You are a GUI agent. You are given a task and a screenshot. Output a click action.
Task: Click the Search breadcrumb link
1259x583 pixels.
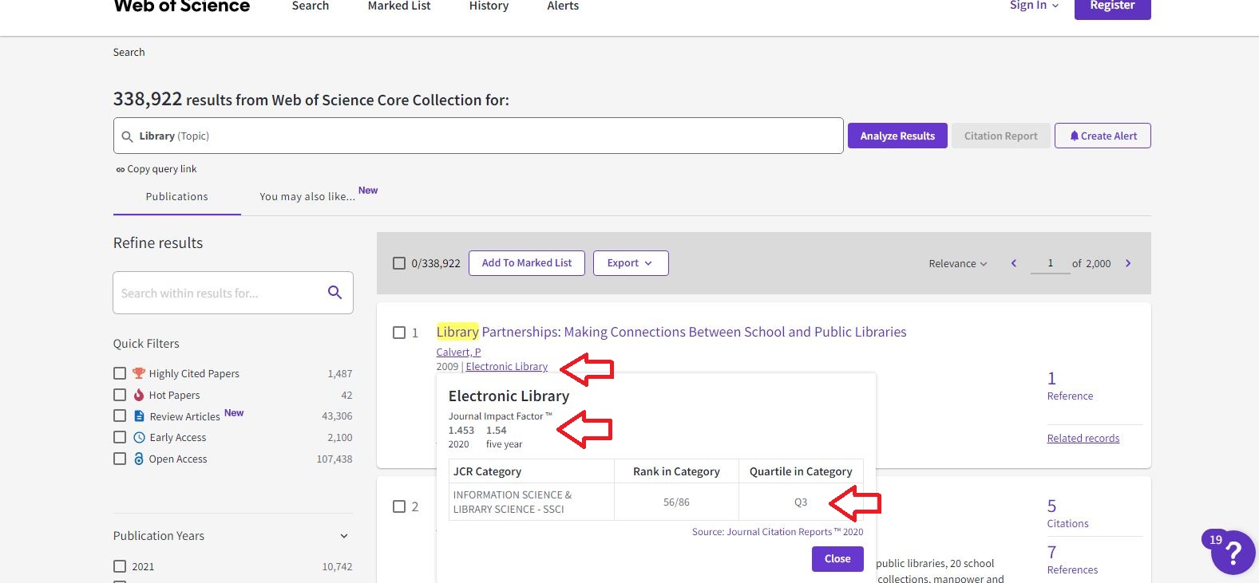[x=129, y=52]
